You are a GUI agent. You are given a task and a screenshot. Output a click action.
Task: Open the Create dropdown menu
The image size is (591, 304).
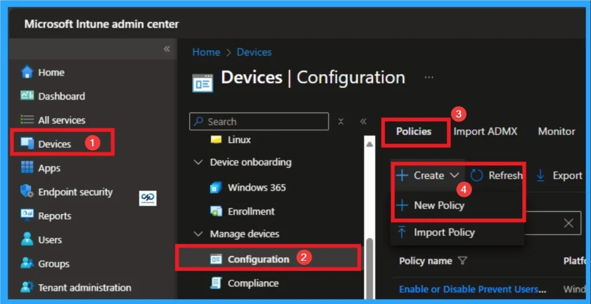pos(428,175)
